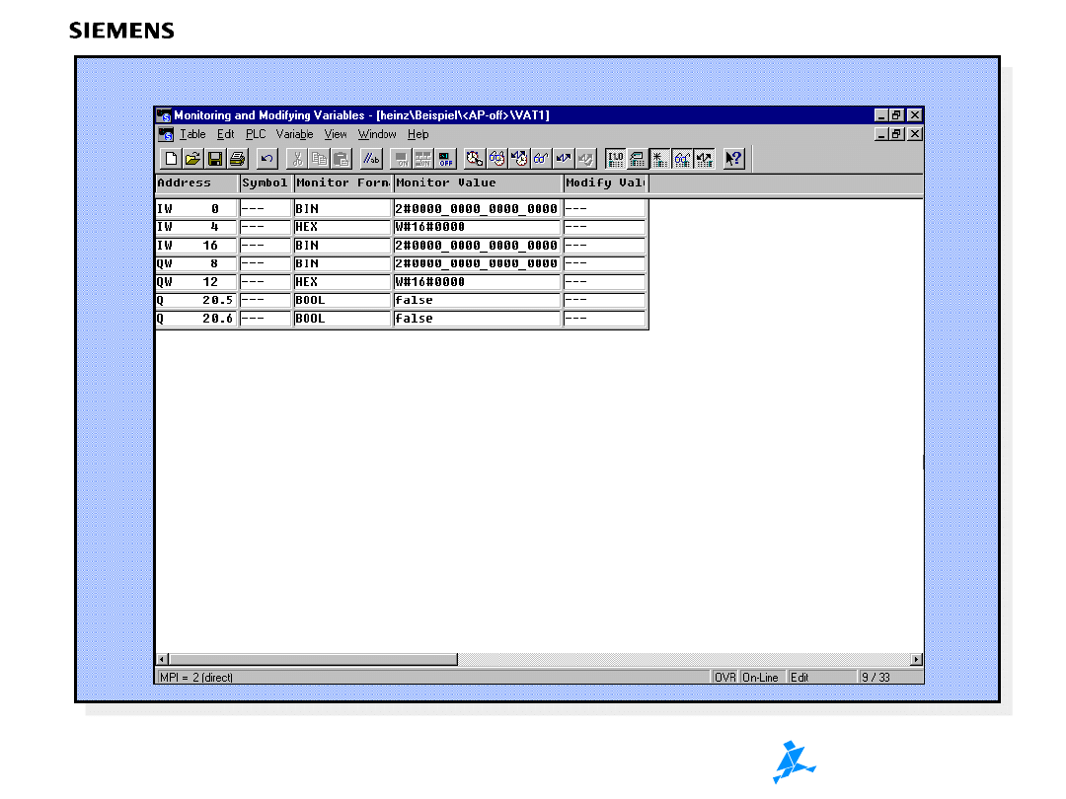This screenshot has width=1066, height=799.
Task: Open the PLC menu
Action: click(256, 134)
